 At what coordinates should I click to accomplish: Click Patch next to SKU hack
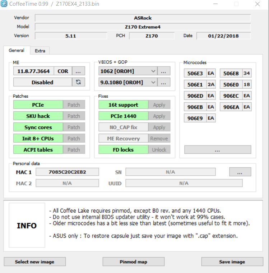point(74,116)
